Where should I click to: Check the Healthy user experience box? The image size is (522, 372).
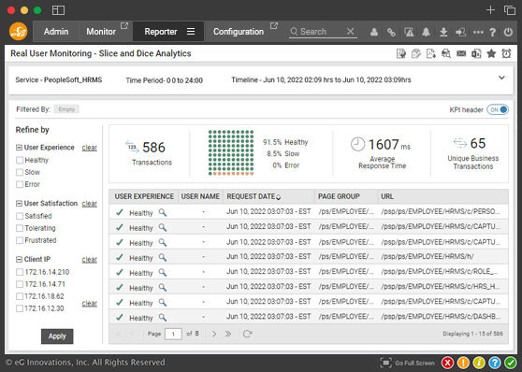20,161
